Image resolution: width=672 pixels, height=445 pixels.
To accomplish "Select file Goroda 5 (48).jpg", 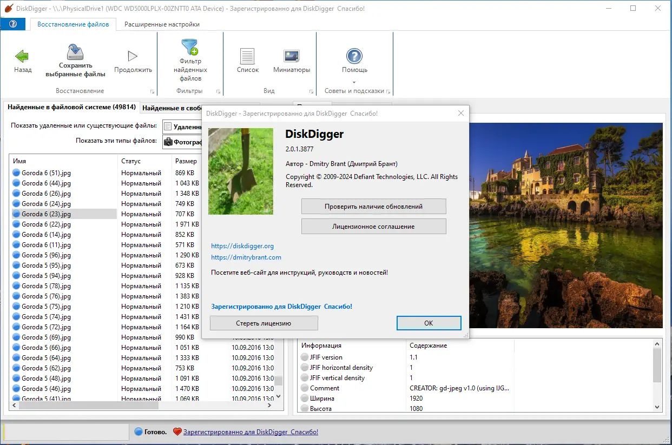I will click(x=46, y=378).
